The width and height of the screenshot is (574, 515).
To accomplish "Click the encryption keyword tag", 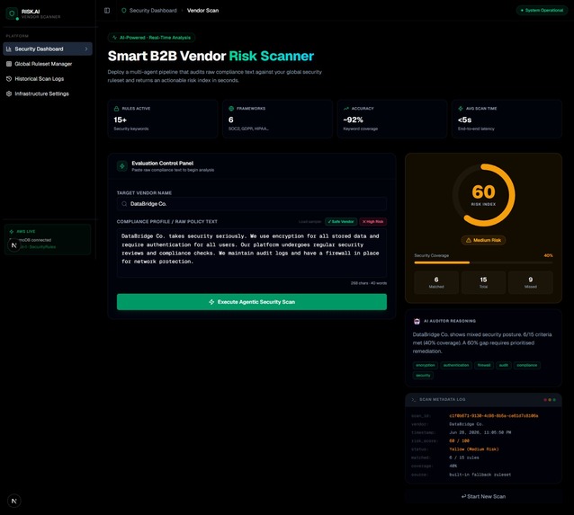I will pos(426,366).
